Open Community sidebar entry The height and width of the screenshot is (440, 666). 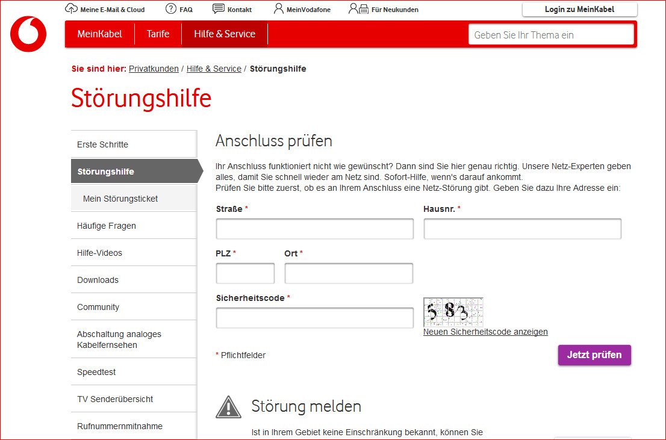(134, 307)
